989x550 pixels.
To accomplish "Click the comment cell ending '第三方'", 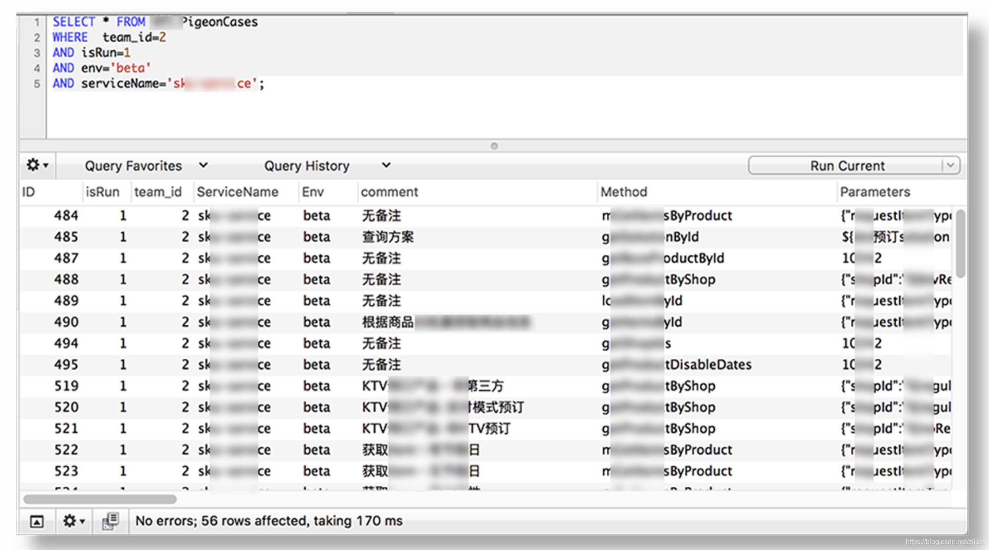I will (x=433, y=386).
